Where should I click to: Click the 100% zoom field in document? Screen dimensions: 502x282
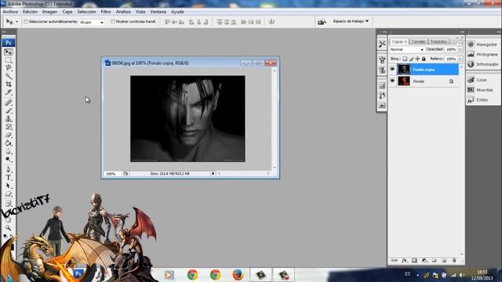111,174
